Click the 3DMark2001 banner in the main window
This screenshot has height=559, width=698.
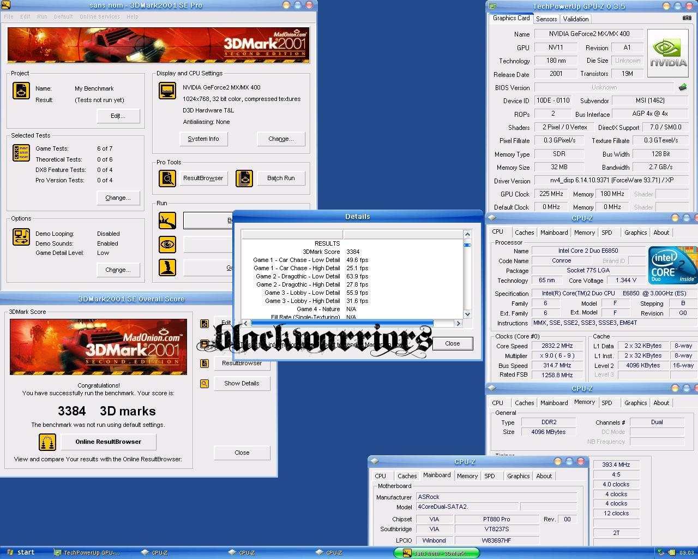pyautogui.click(x=158, y=45)
